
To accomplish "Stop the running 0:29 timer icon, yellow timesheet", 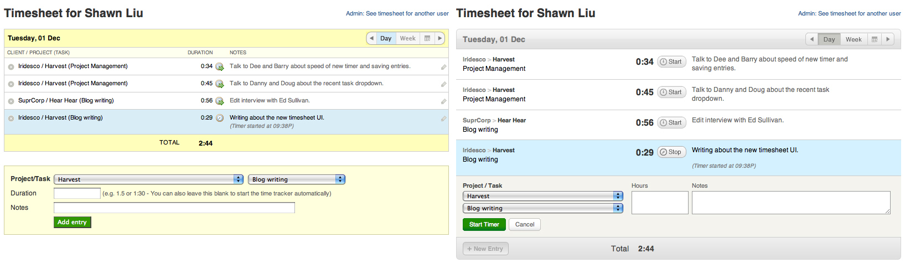I will [x=220, y=118].
